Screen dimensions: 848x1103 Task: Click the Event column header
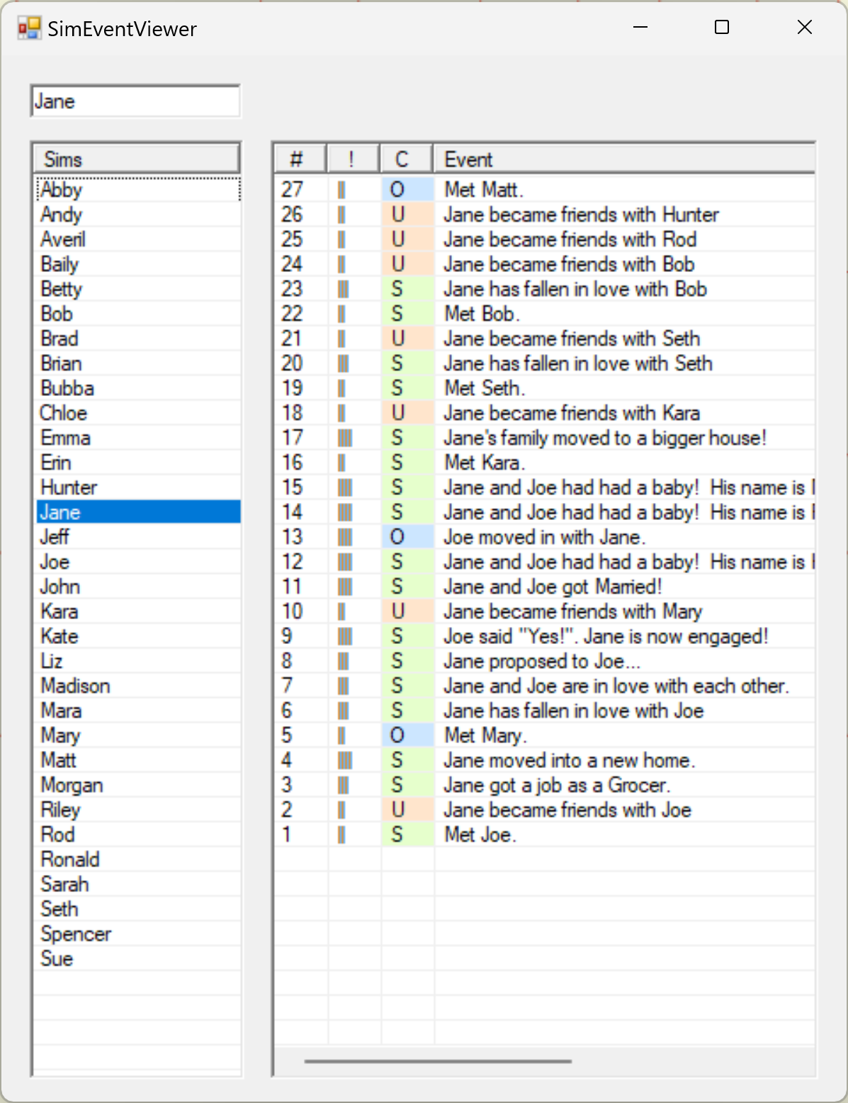[624, 159]
